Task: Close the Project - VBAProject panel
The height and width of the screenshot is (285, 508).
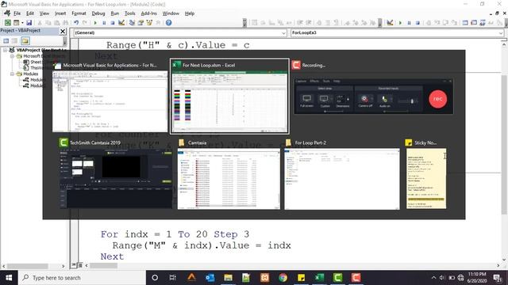Action: coord(63,31)
